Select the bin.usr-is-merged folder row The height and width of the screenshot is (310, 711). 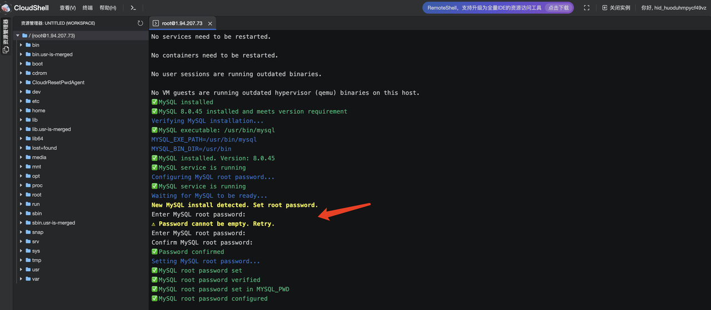pos(81,54)
